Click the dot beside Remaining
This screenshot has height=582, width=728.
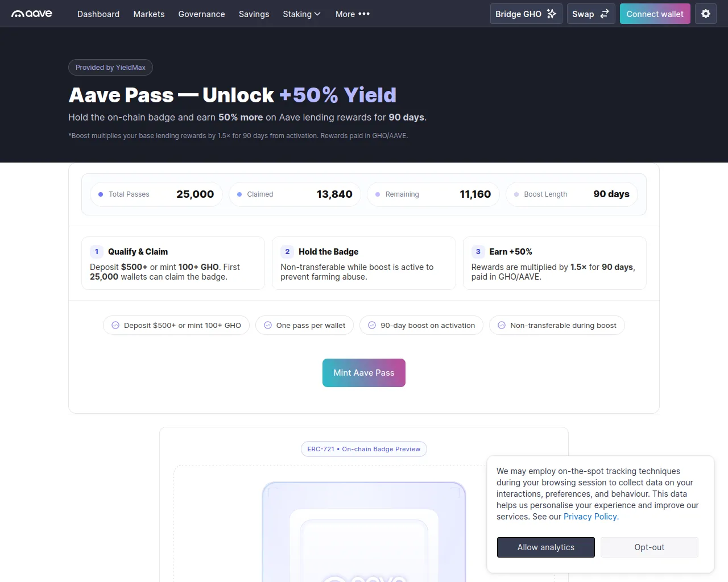coord(378,194)
